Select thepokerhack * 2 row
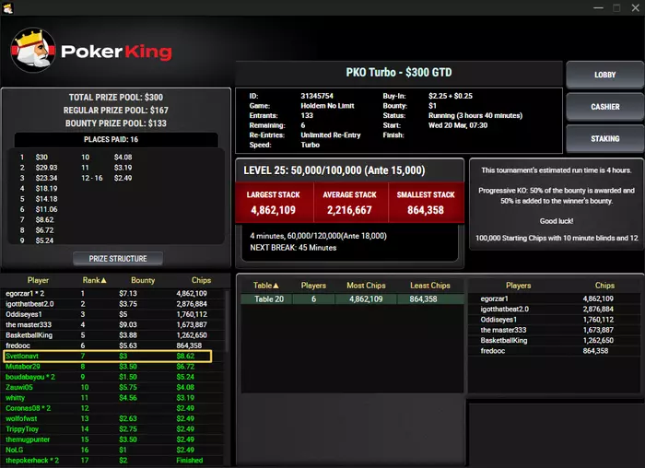Viewport: 645px width, 468px height. (x=113, y=461)
